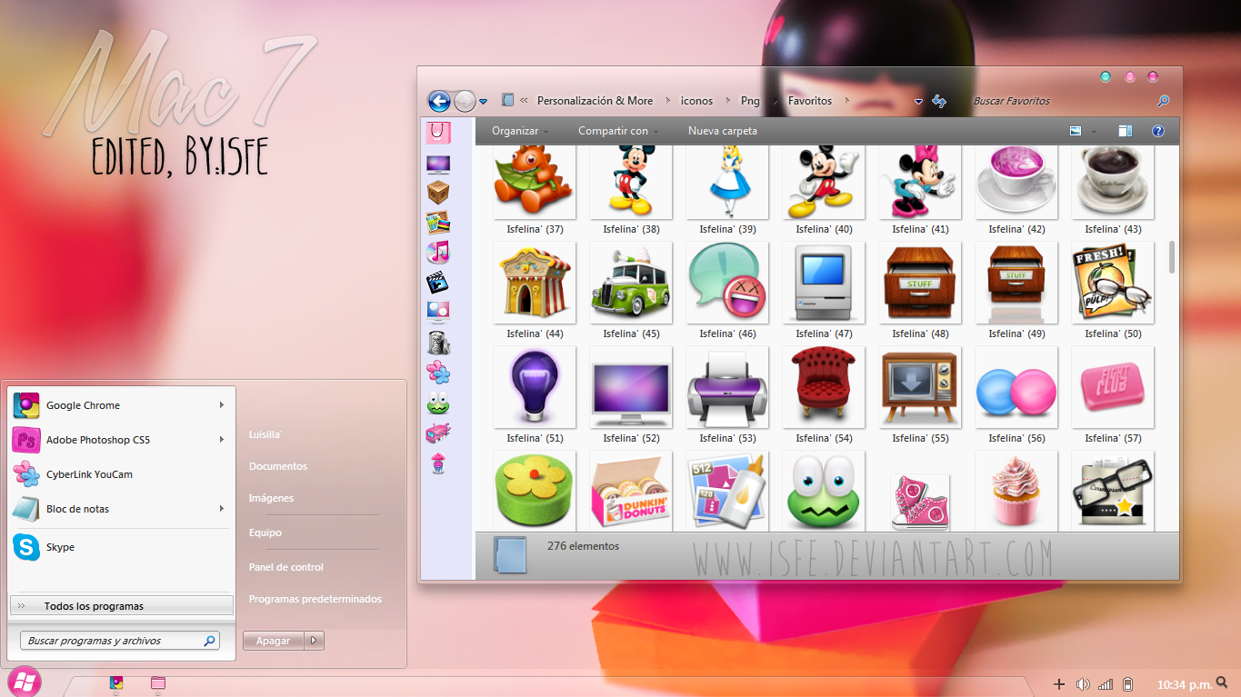The image size is (1241, 697).
Task: Select the Fight Club soap Isfelina' (57)
Action: (x=1113, y=387)
